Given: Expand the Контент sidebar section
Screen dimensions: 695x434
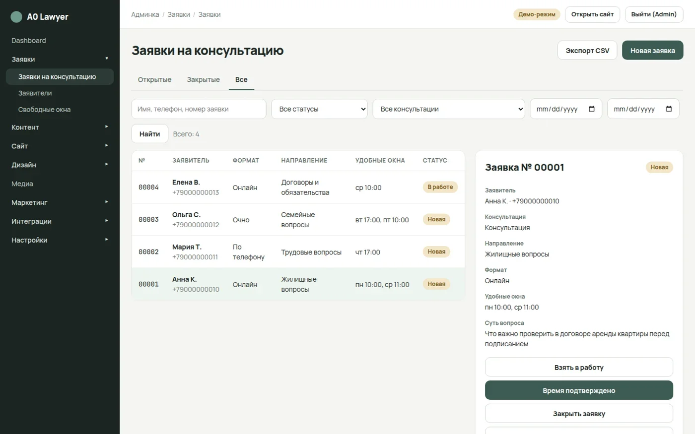Looking at the screenshot, I should click(x=60, y=127).
